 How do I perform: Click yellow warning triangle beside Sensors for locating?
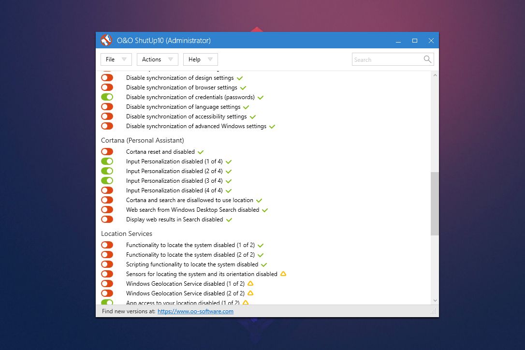point(283,274)
